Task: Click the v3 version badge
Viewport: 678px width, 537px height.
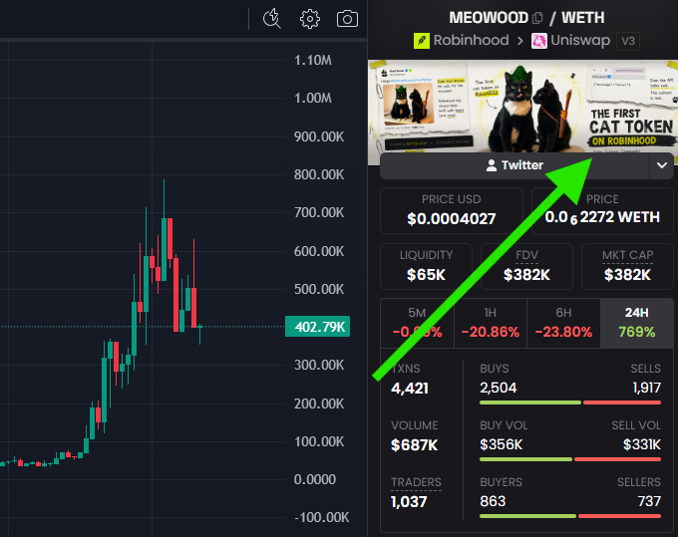Action: pyautogui.click(x=628, y=41)
